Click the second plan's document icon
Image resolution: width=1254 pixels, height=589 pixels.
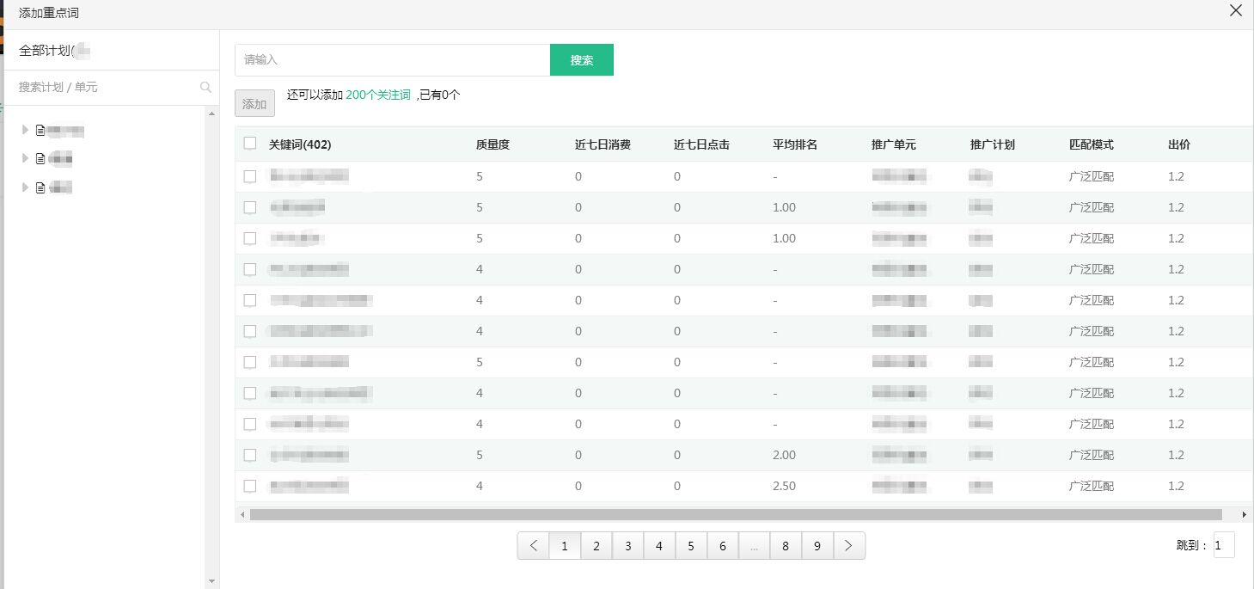[x=40, y=159]
